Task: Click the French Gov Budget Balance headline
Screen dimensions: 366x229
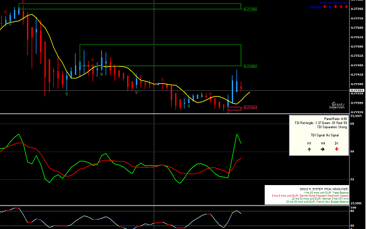Action: pos(317,201)
